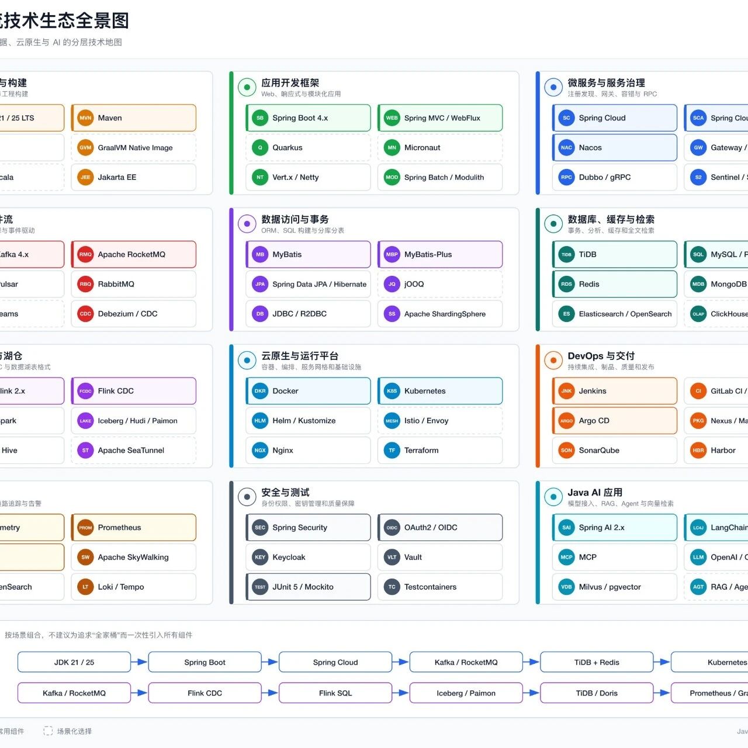The height and width of the screenshot is (748, 748).
Task: Select the jOOQ card text
Action: pos(414,285)
